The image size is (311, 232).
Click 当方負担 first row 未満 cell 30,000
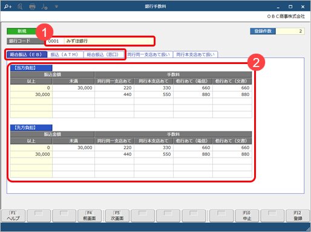point(73,88)
